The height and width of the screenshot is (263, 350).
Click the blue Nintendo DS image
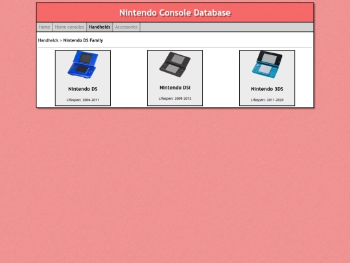[x=83, y=64]
